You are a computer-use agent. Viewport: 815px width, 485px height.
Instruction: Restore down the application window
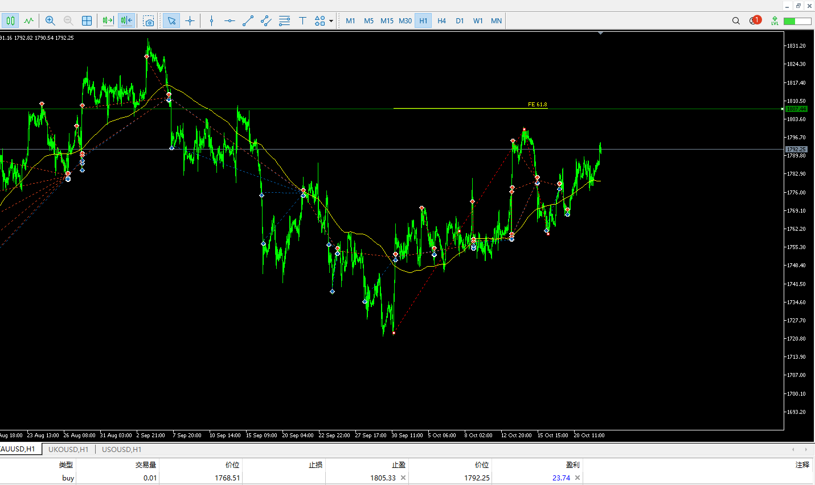pyautogui.click(x=798, y=6)
